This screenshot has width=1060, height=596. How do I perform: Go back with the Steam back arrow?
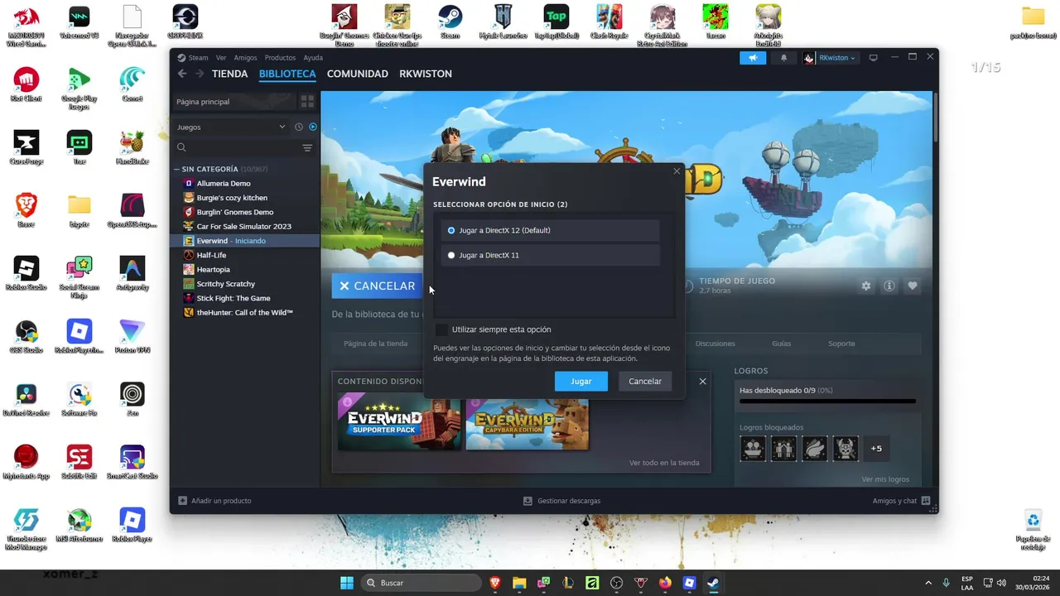click(x=183, y=74)
